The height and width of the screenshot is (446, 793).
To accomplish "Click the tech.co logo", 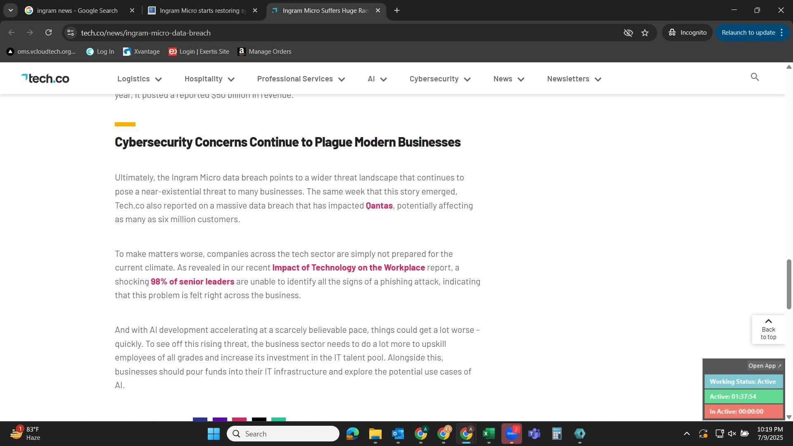I will (x=45, y=78).
